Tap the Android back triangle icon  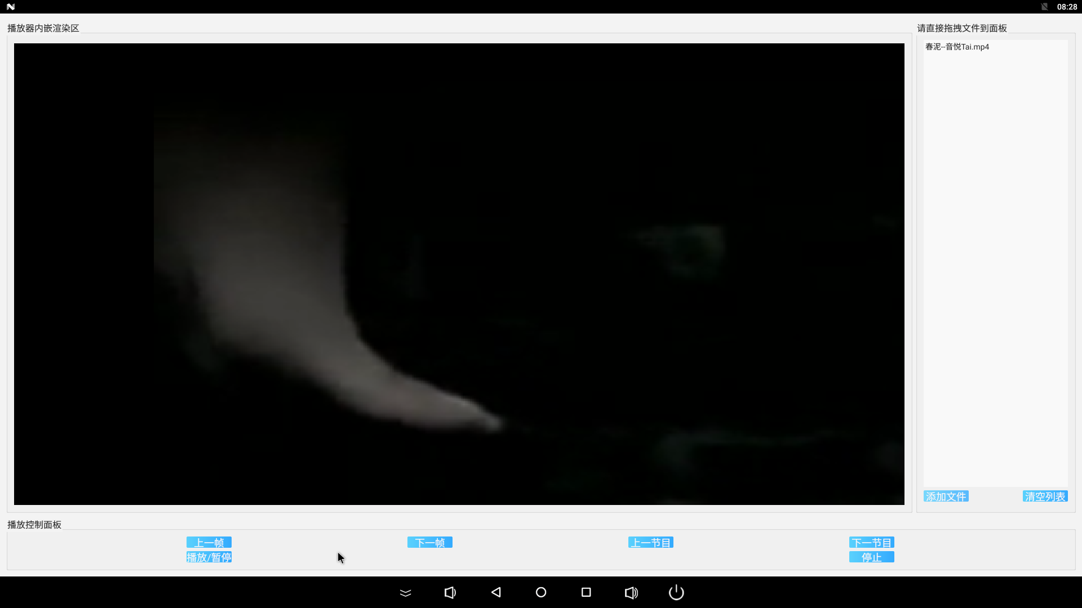pyautogui.click(x=496, y=592)
